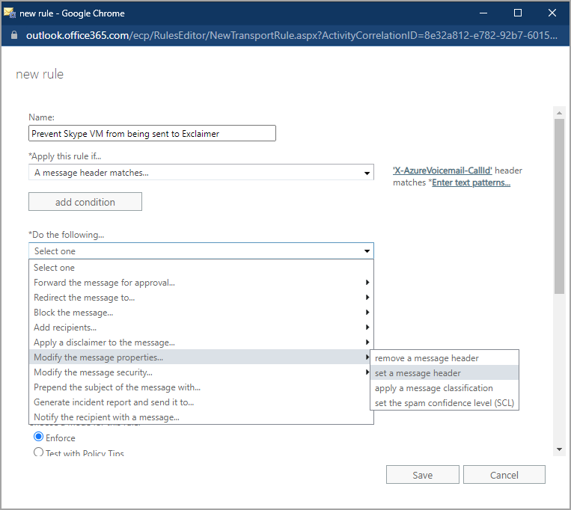Open the 'Enter text patterns...' link

[x=471, y=183]
